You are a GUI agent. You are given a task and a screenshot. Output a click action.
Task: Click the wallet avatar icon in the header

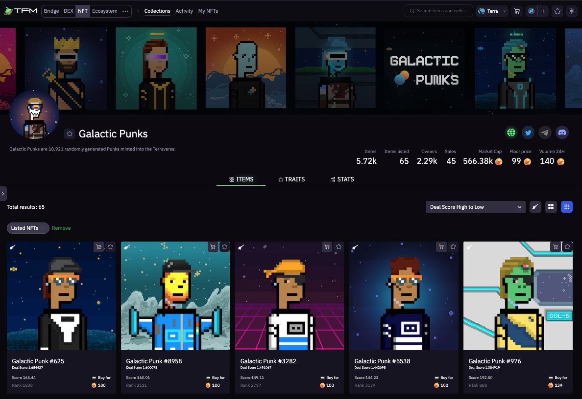click(531, 11)
